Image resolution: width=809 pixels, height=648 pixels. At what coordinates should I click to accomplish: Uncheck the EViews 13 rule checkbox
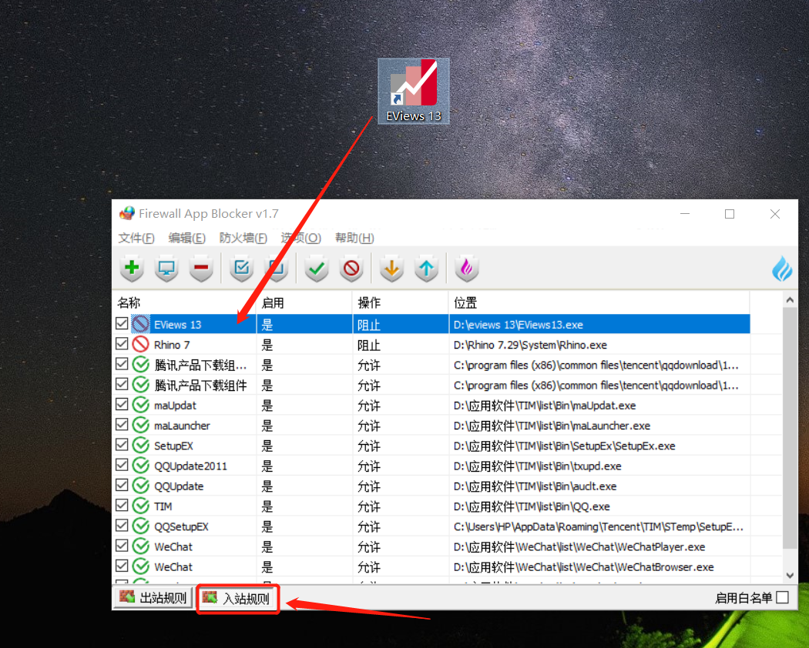[122, 323]
